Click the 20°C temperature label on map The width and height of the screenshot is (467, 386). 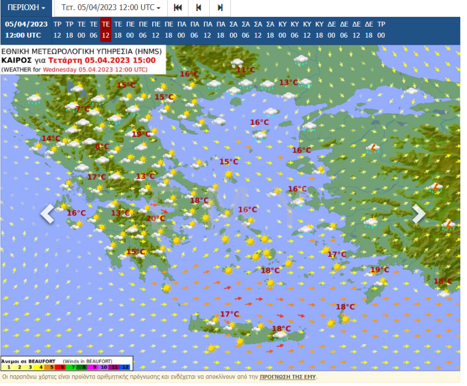click(x=155, y=218)
